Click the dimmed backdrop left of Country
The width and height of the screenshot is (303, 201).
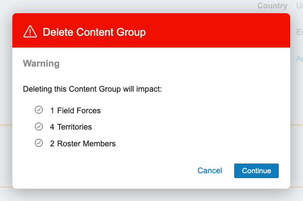(x=132, y=6)
